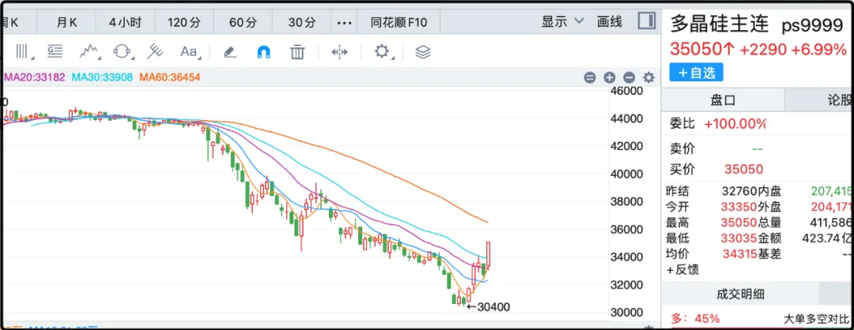Select the eraser drawing tool
The image size is (854, 330).
tap(229, 52)
